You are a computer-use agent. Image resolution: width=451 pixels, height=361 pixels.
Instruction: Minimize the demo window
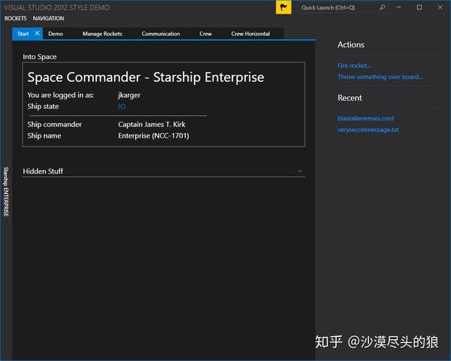[398, 8]
